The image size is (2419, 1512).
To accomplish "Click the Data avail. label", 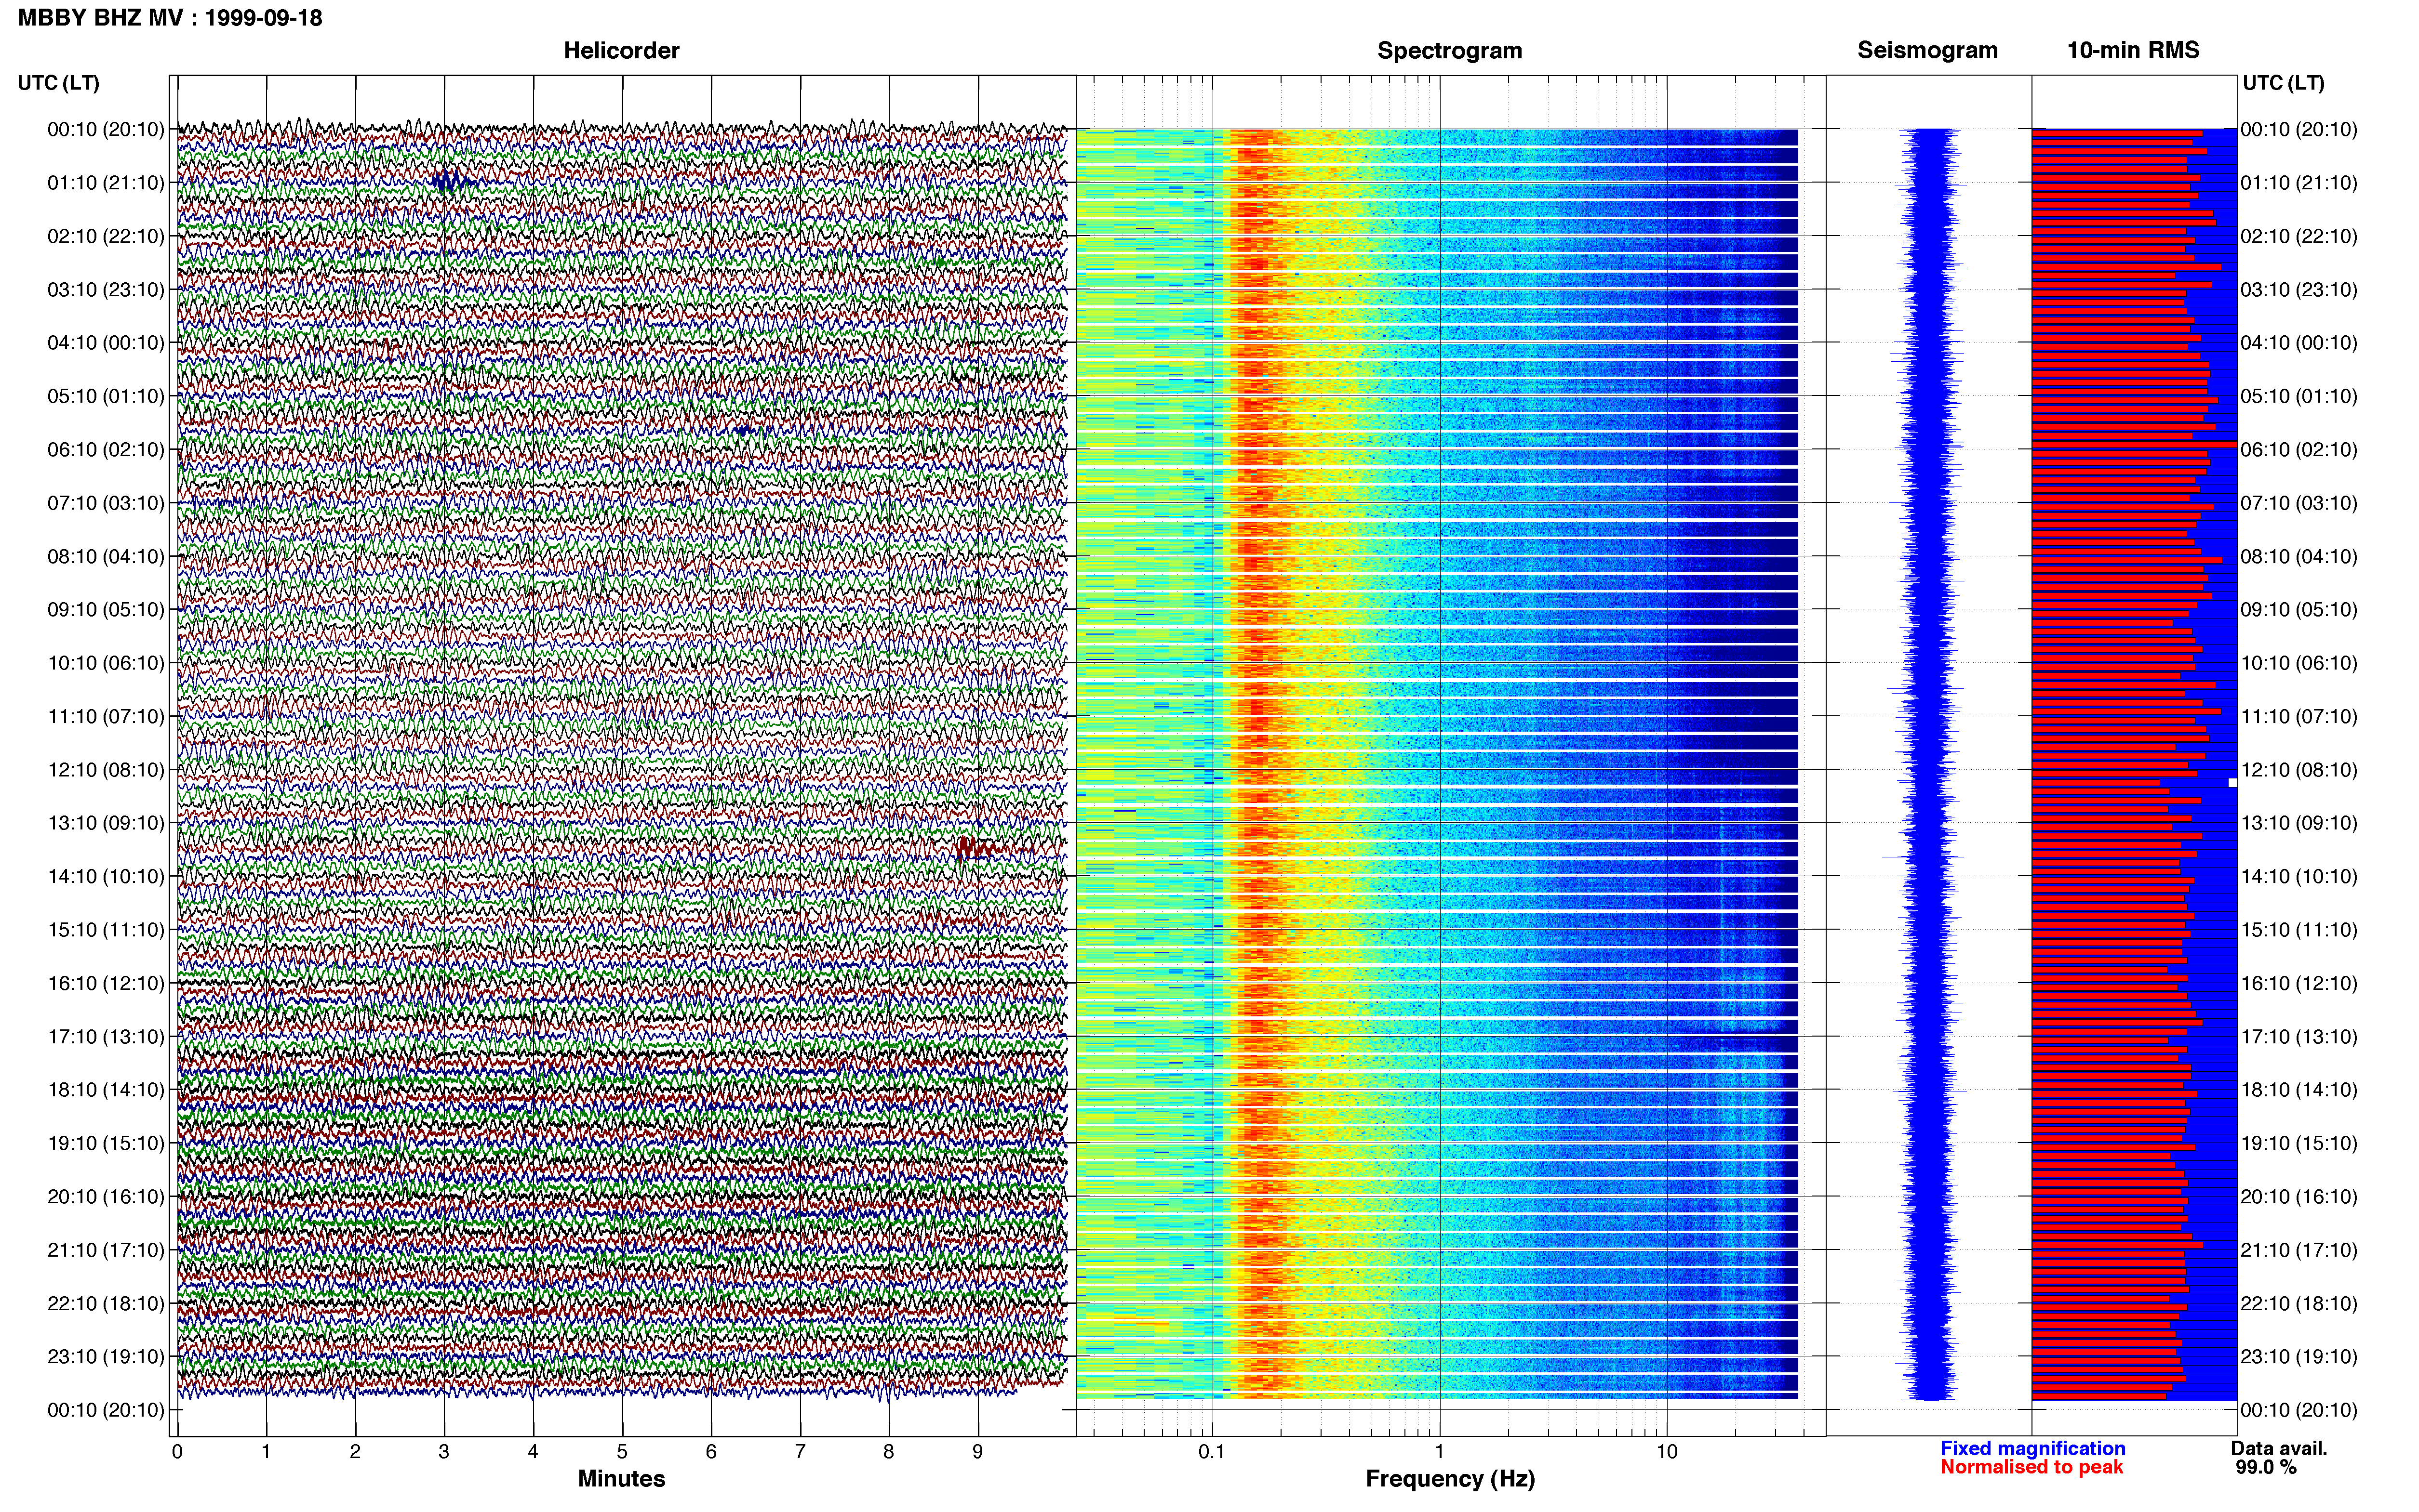I will pyautogui.click(x=2279, y=1449).
